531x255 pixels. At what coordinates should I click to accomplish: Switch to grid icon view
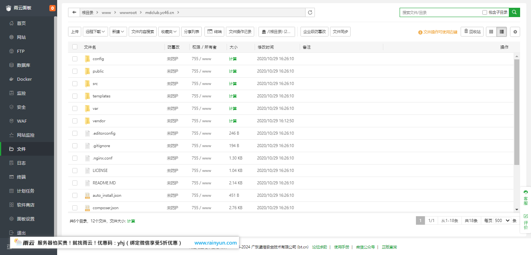pos(491,32)
